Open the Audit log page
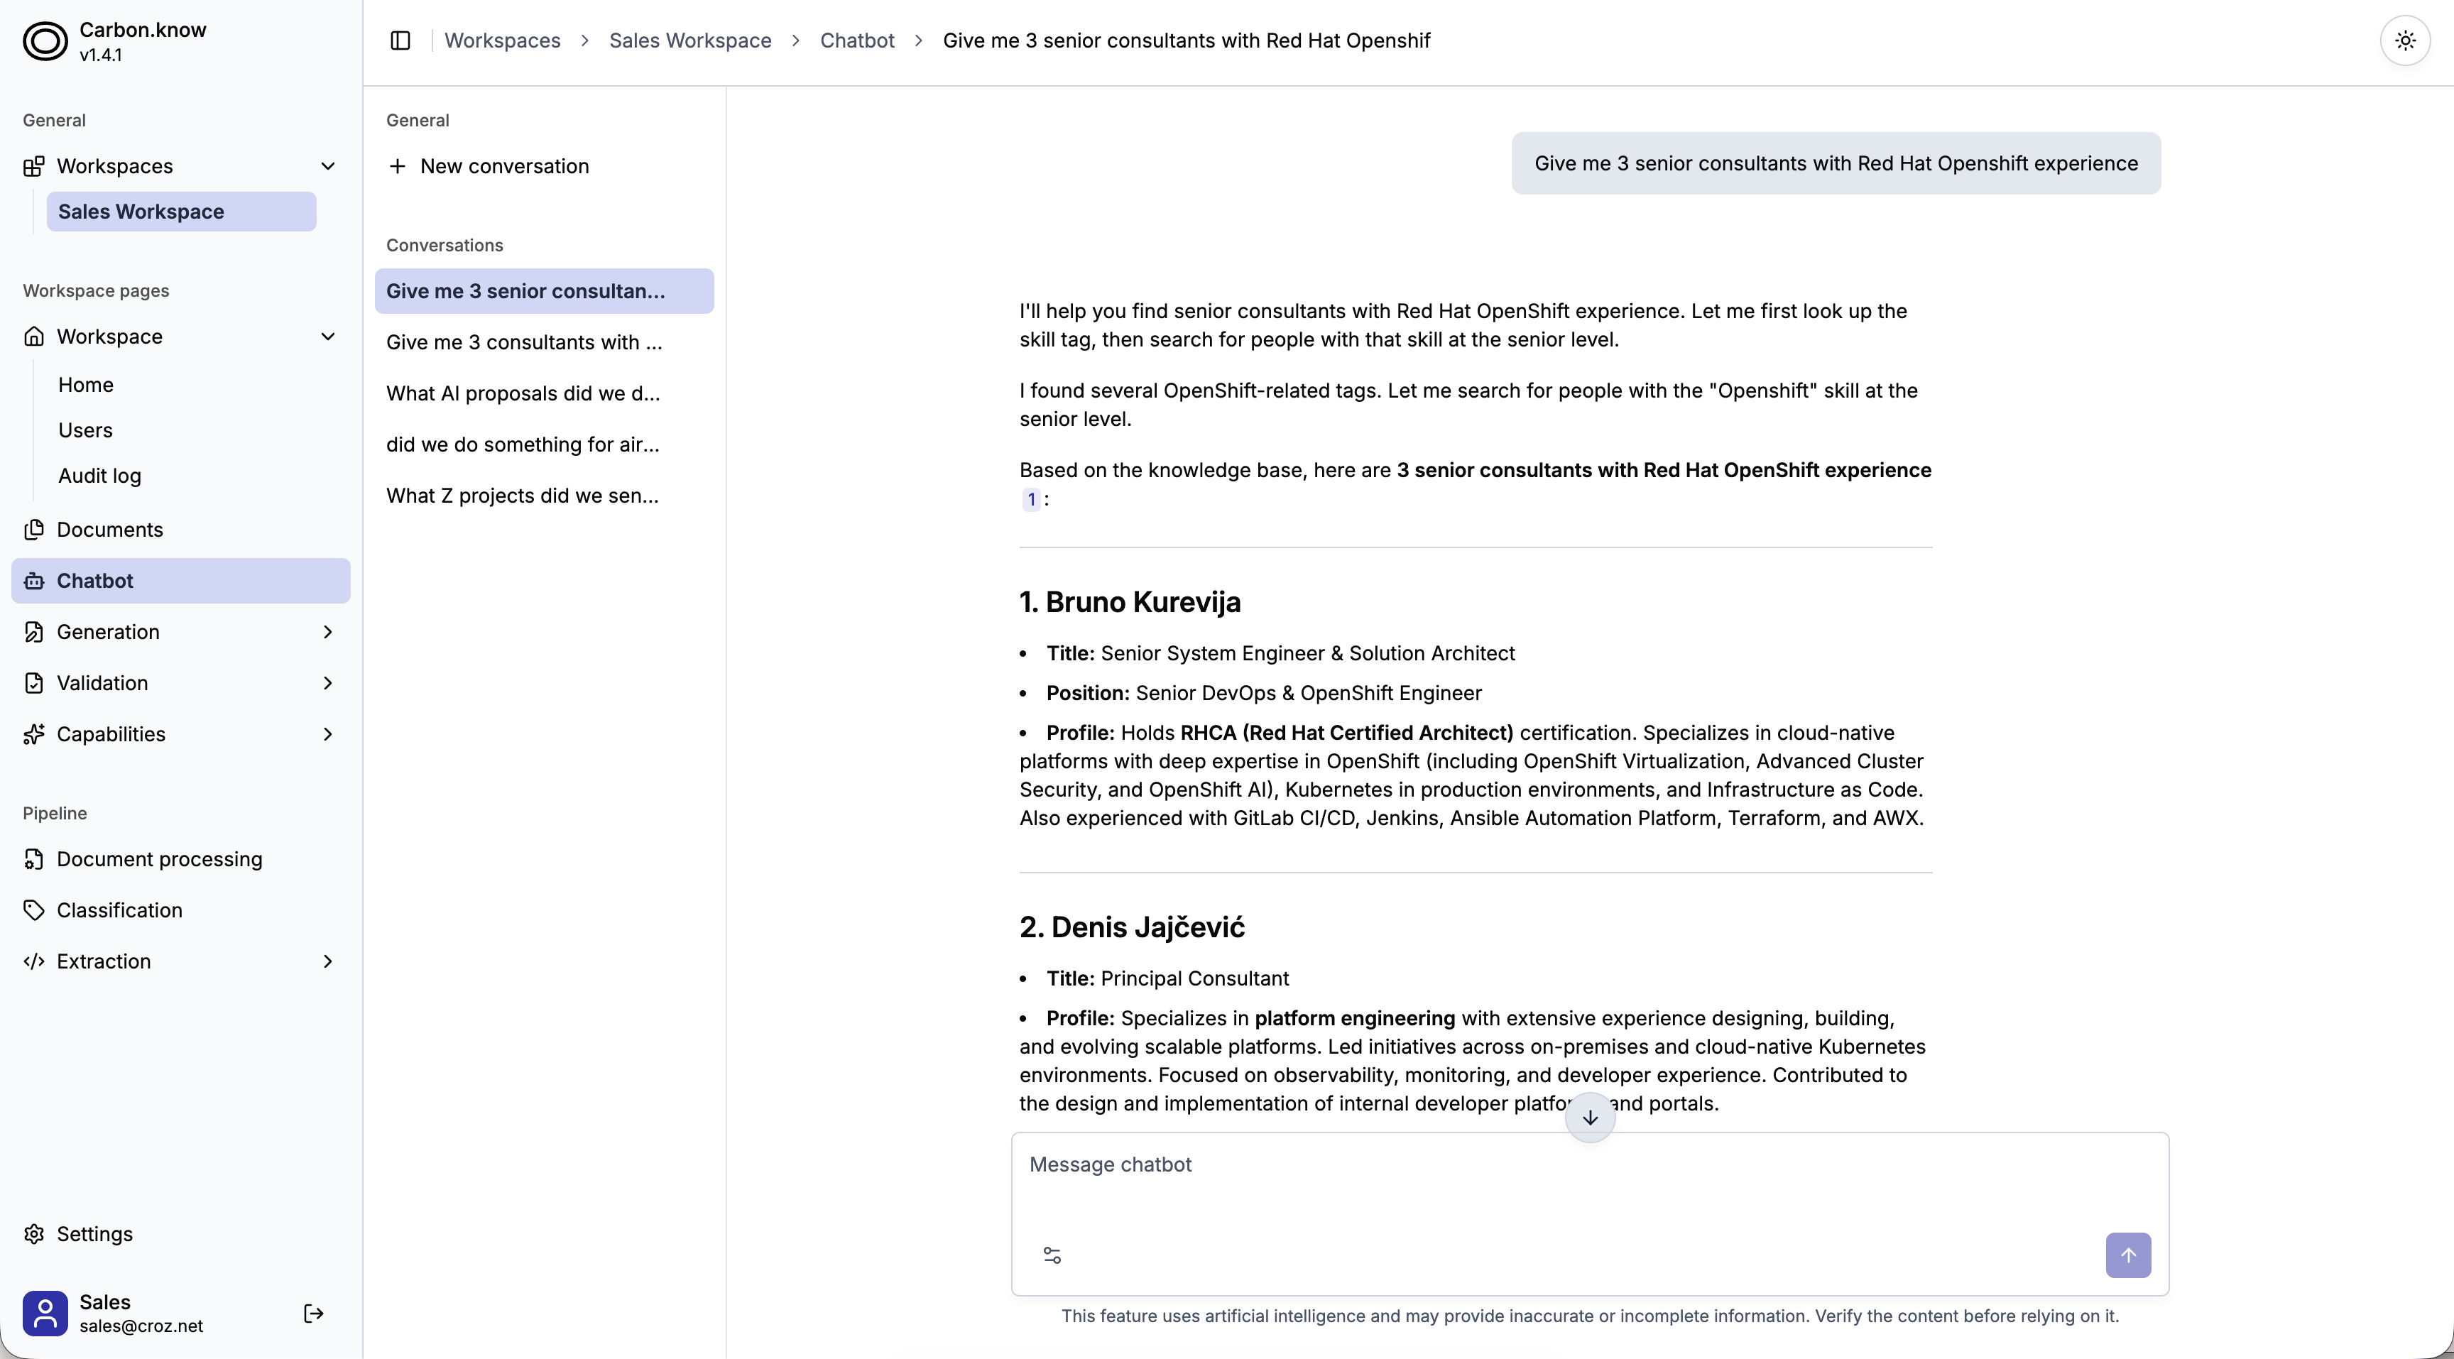 [x=100, y=475]
